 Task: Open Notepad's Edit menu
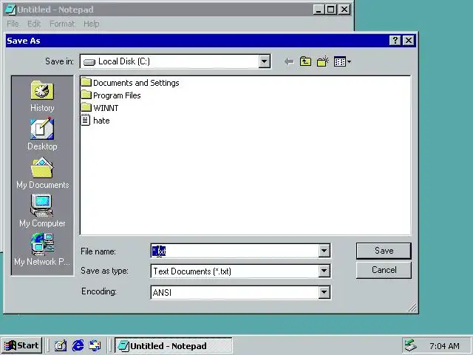click(x=34, y=24)
